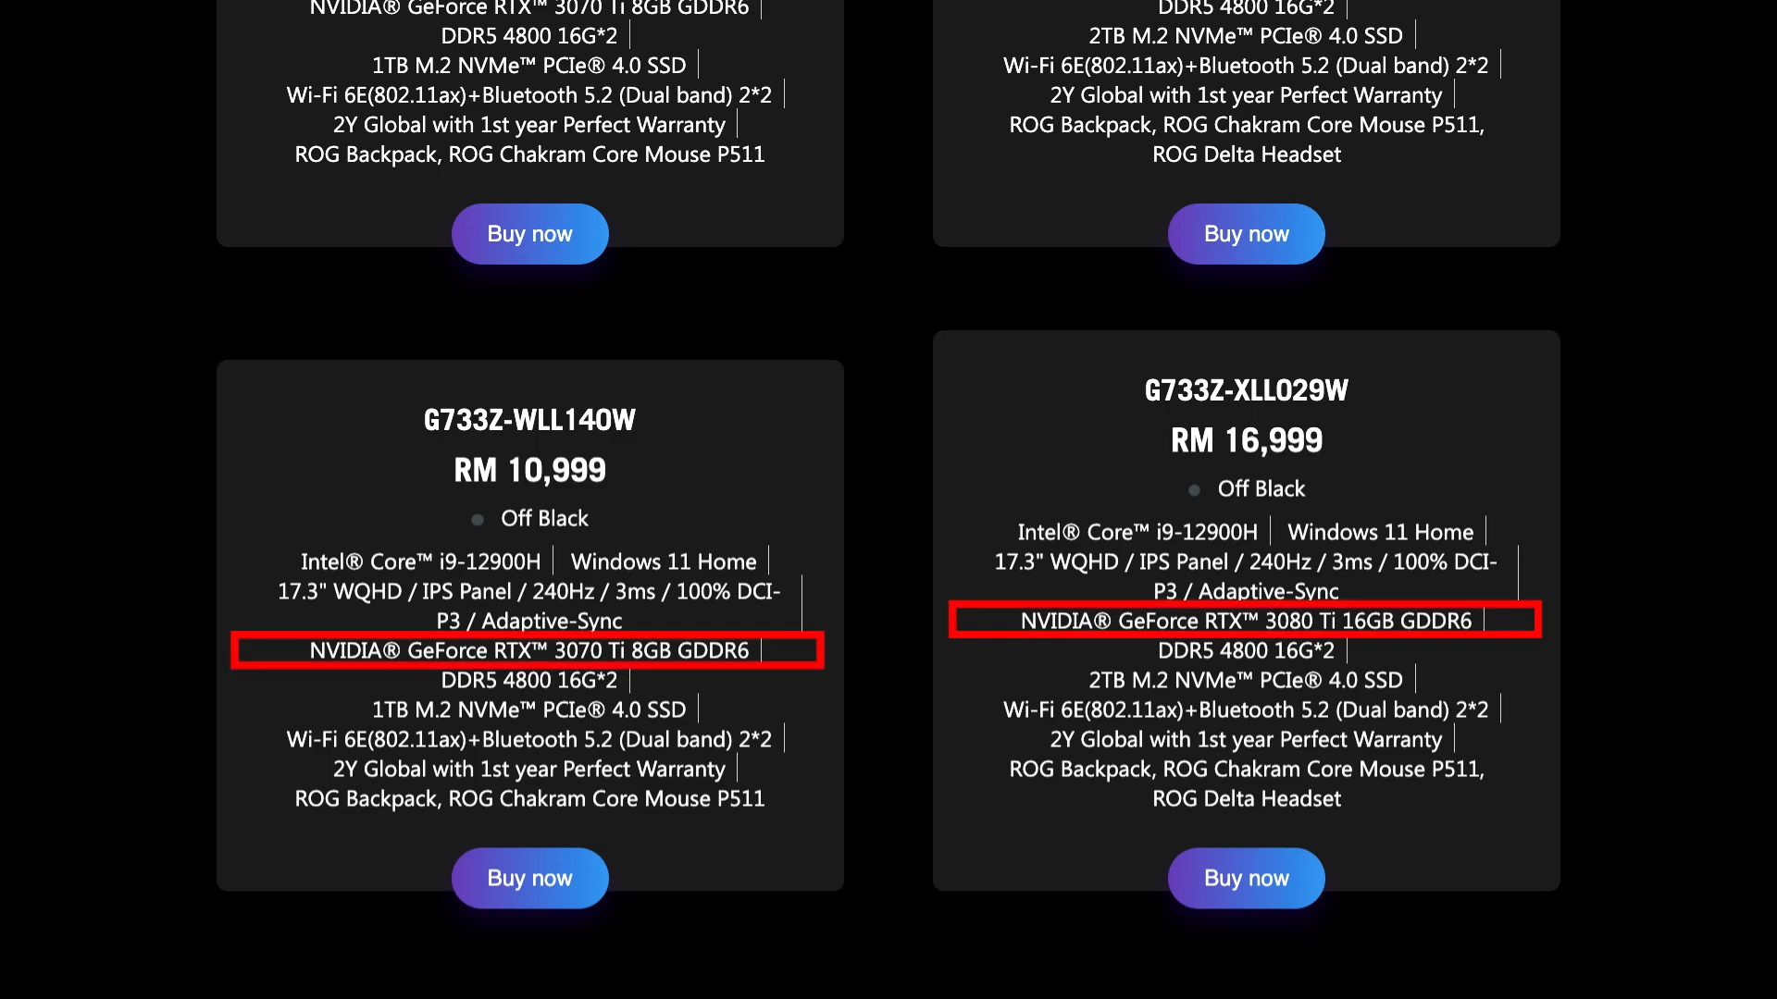Click Wi-Fi 6E Bluetooth 5.2 spec in WLL140W card

point(528,739)
